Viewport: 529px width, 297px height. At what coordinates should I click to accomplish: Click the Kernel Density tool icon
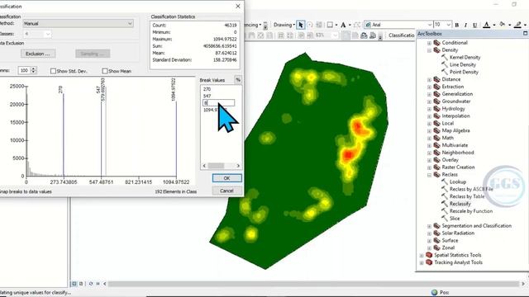point(445,57)
